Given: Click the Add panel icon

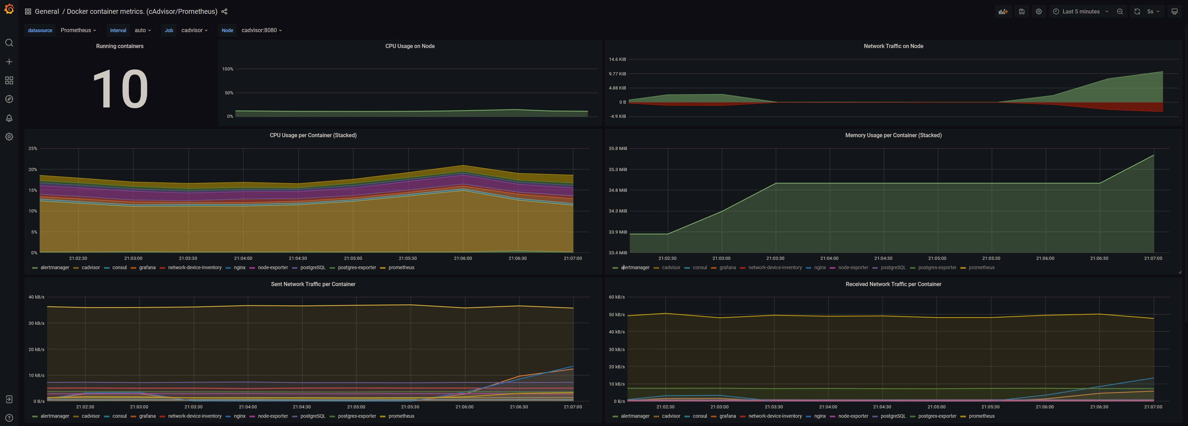Looking at the screenshot, I should (1003, 11).
